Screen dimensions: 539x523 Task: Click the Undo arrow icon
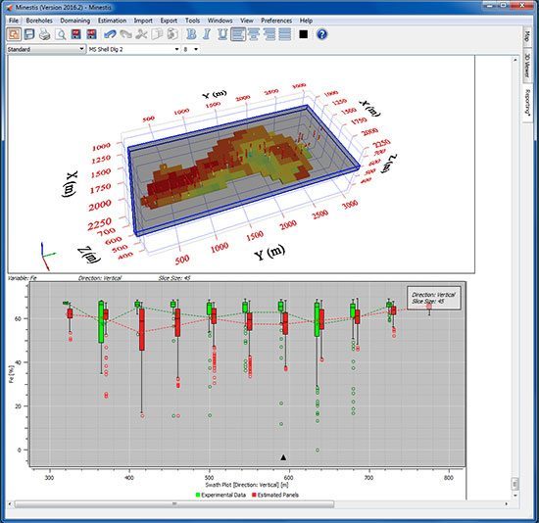coord(111,34)
